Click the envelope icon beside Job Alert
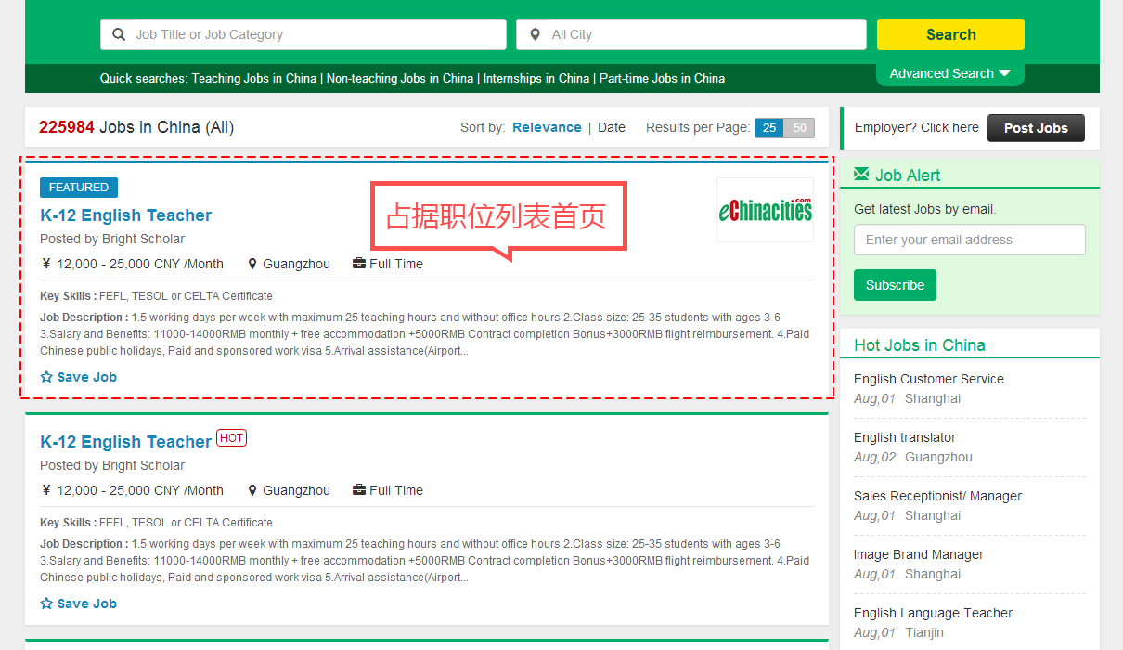The width and height of the screenshot is (1123, 650). (x=861, y=175)
